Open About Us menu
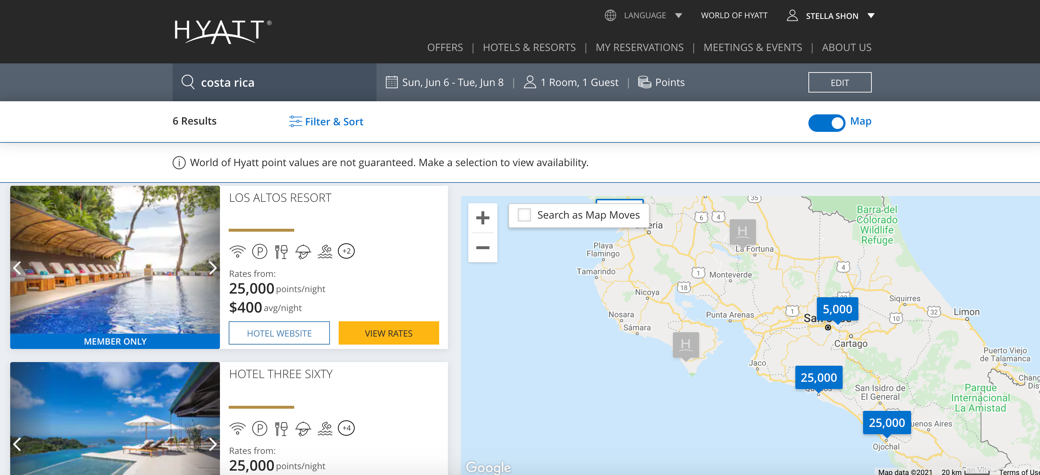The width and height of the screenshot is (1040, 475). click(846, 47)
